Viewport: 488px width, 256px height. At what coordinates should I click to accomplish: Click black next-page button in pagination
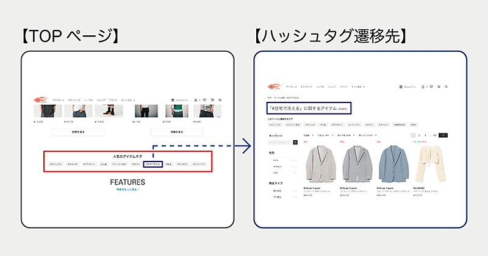pos(443,135)
